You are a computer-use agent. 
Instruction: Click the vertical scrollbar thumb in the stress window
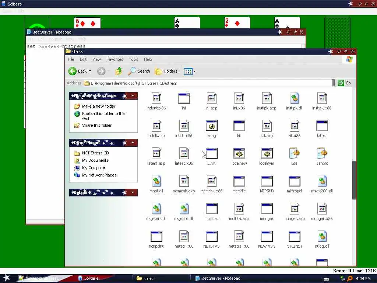(354, 180)
